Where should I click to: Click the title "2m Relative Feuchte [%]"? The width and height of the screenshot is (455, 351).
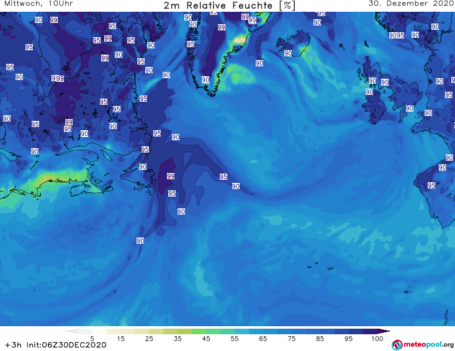(x=229, y=6)
